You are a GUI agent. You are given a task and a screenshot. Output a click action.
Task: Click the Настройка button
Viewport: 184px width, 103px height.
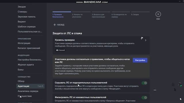(140, 60)
